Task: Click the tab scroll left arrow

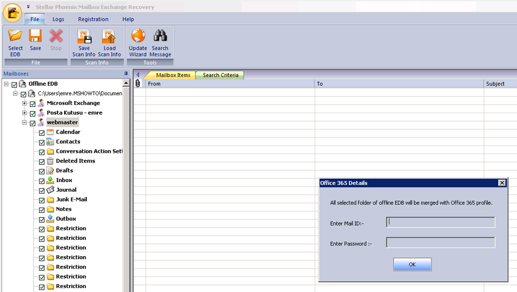Action: click(x=138, y=75)
